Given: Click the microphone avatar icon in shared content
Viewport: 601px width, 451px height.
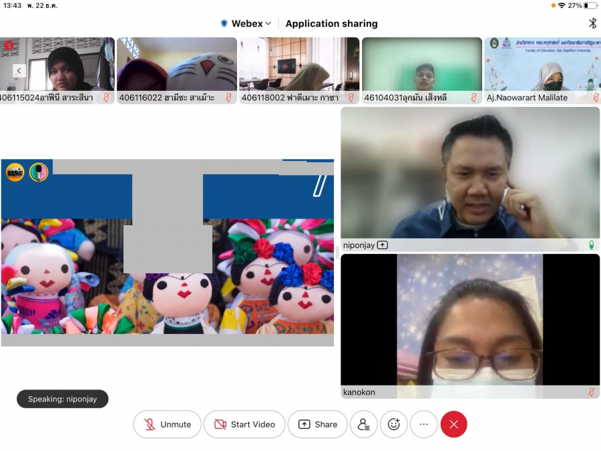Looking at the screenshot, I should [x=39, y=172].
